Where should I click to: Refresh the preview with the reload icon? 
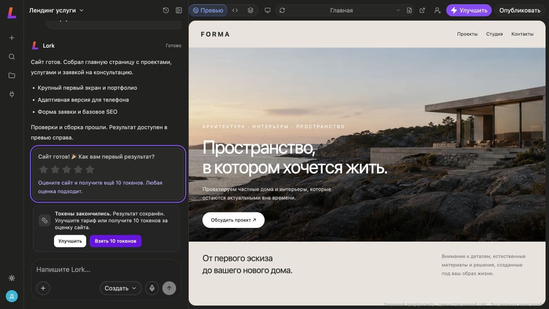[282, 10]
